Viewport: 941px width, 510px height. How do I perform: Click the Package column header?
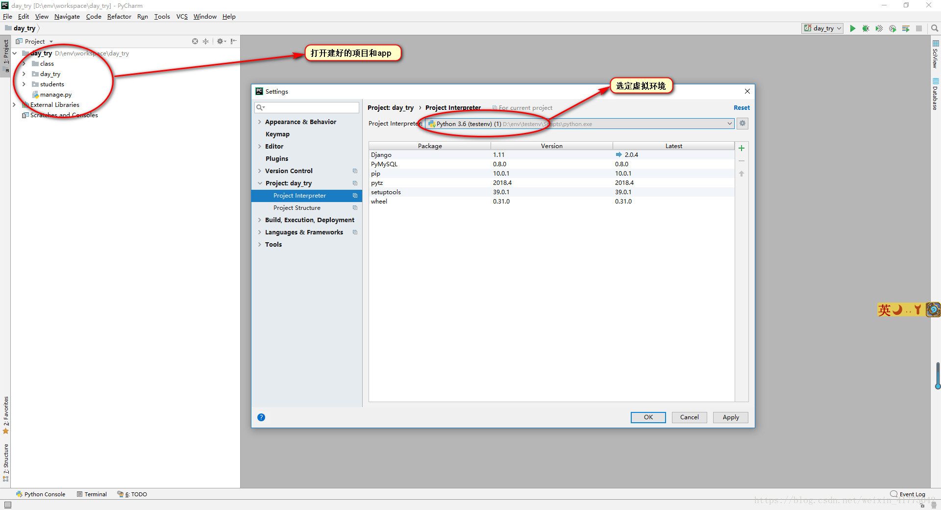point(430,146)
